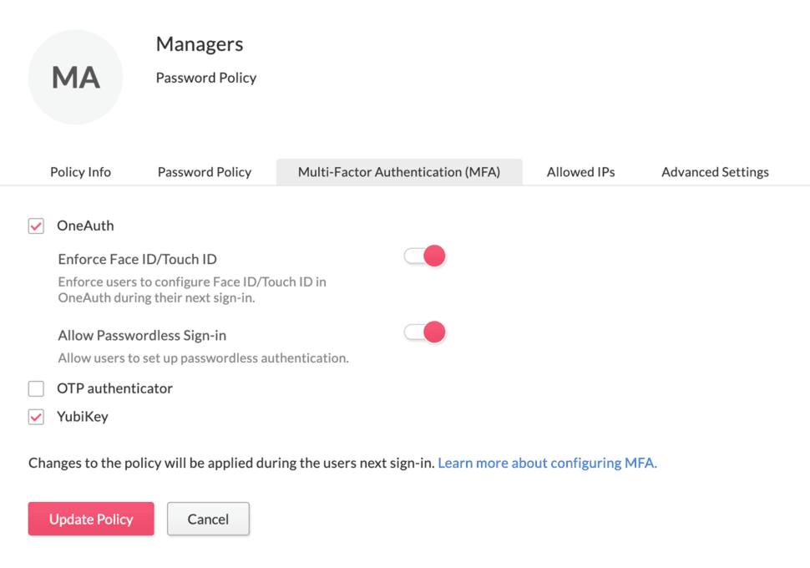Open the Learn more about configuring MFA link
Viewport: 810px width, 568px height.
(546, 462)
